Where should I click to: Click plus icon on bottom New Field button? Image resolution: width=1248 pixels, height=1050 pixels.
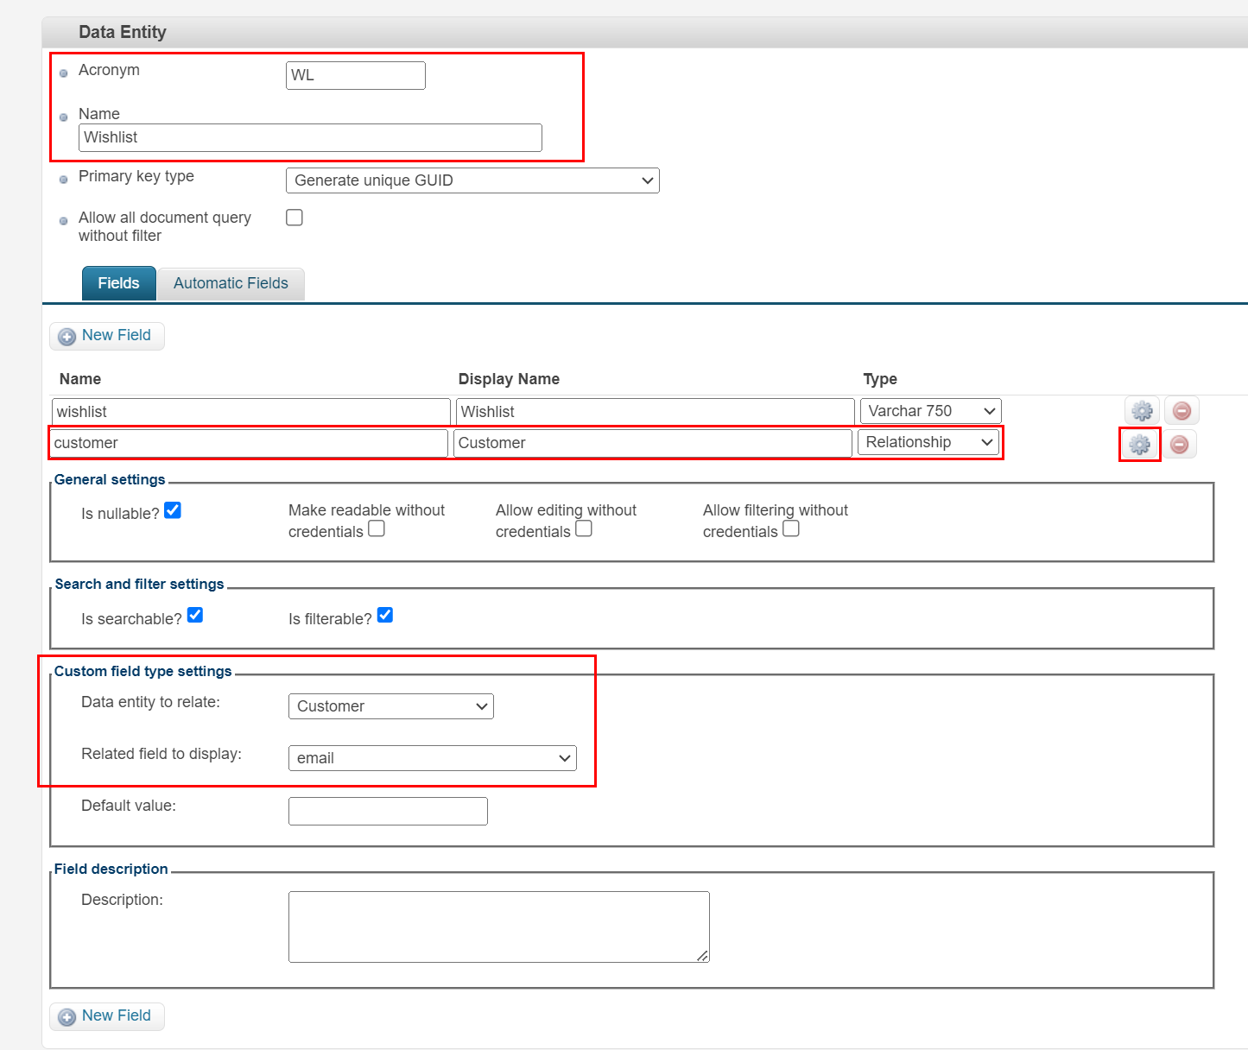[x=67, y=1016]
